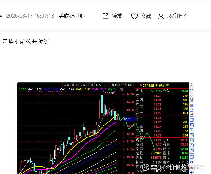Click the down arrow icon in chart sidebar
The height and width of the screenshot is (174, 211).
point(192,95)
